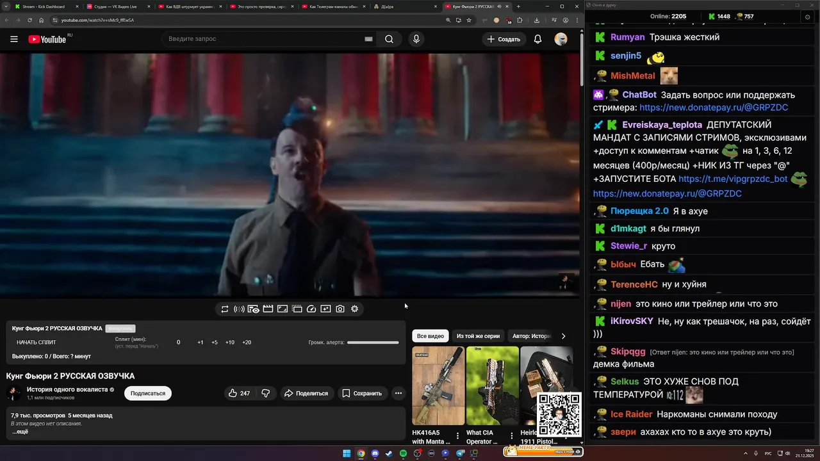Bookmark this page with star icon
The image size is (820, 461).
469,20
